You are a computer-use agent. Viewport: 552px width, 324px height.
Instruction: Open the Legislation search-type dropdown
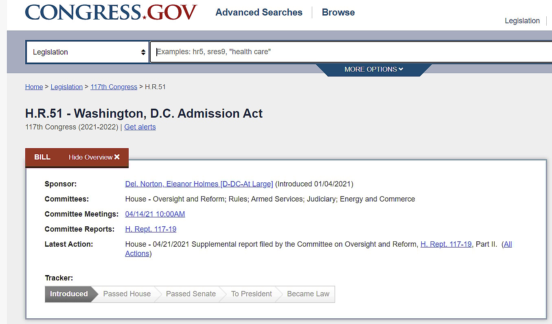tap(87, 52)
